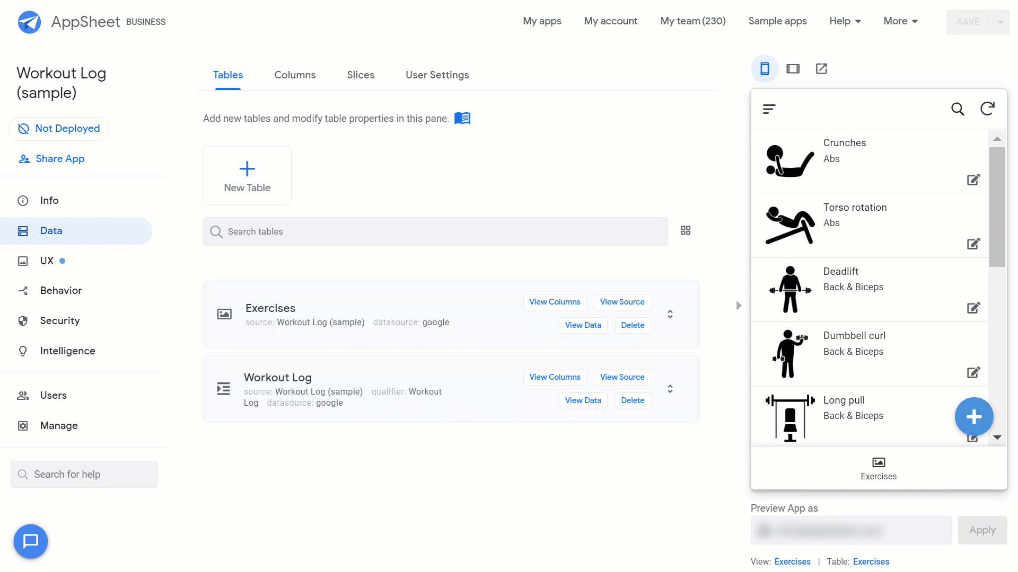Click View Columns for Exercises table
This screenshot has width=1018, height=572.
[555, 302]
